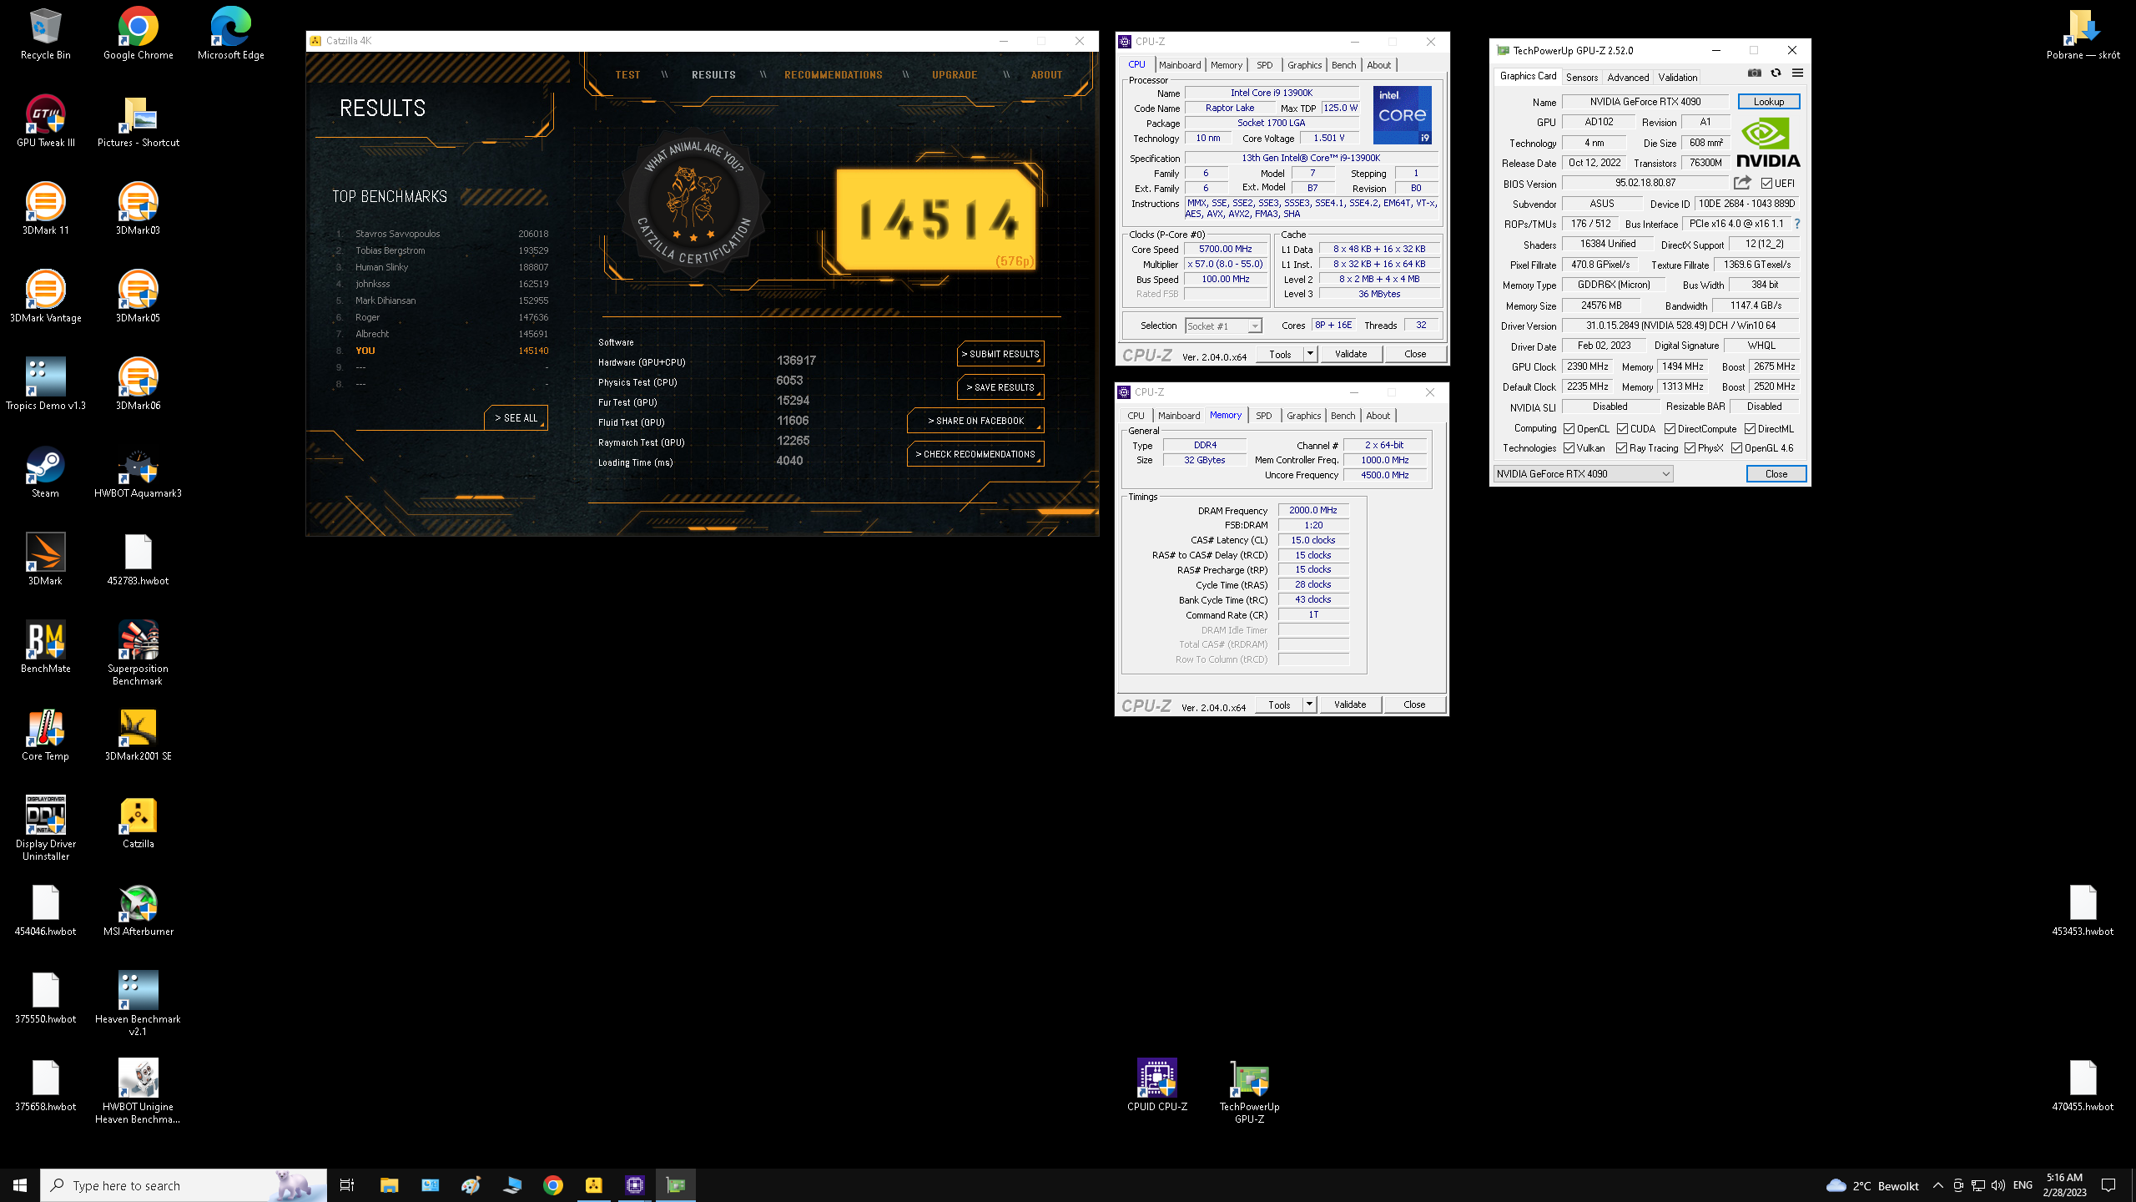The height and width of the screenshot is (1202, 2136).
Task: Select Tropics Demo v1.3 icon
Action: point(45,385)
